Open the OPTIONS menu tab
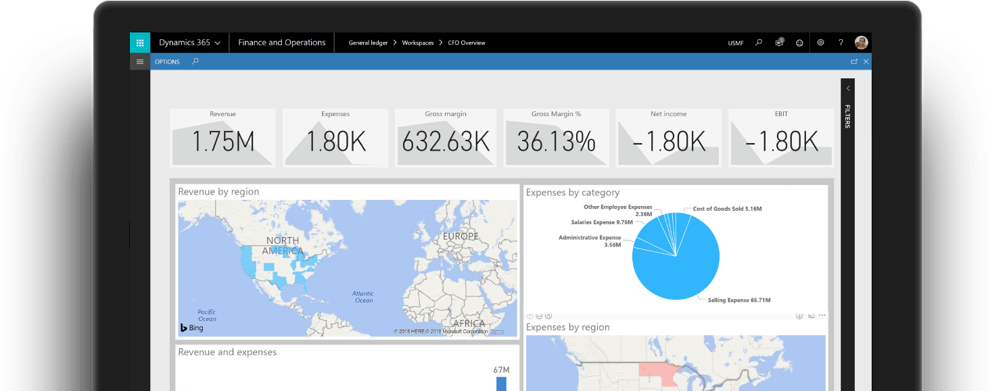 click(167, 61)
